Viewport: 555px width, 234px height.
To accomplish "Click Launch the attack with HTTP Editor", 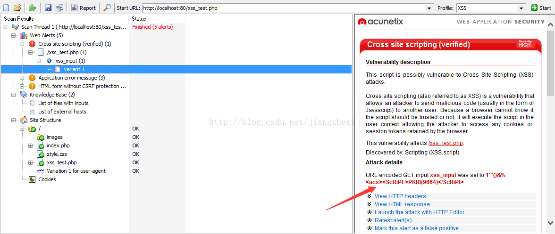I will click(420, 212).
